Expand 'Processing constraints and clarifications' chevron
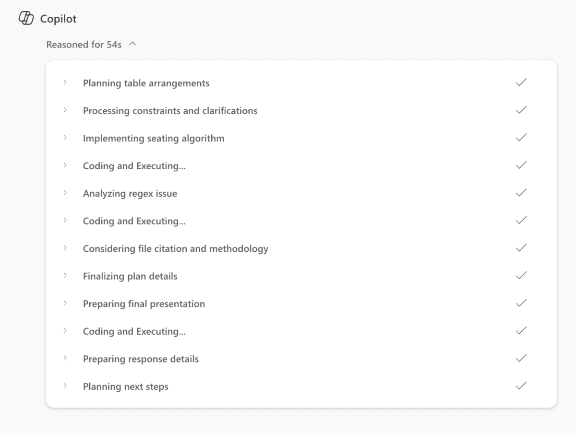The height and width of the screenshot is (433, 576). [x=65, y=110]
